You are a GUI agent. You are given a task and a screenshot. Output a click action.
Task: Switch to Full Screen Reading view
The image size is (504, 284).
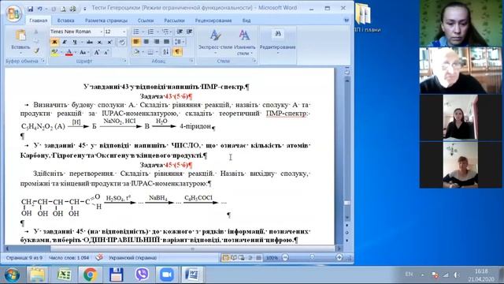pos(234,258)
